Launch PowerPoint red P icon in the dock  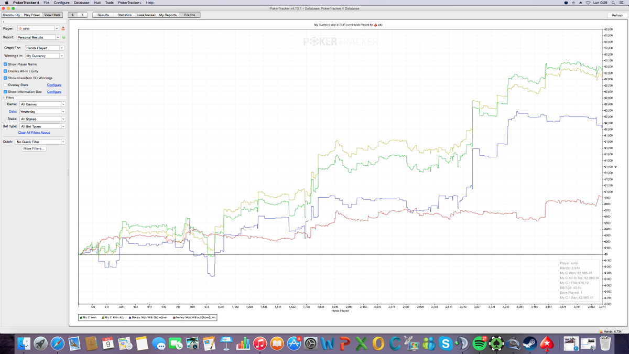click(344, 344)
